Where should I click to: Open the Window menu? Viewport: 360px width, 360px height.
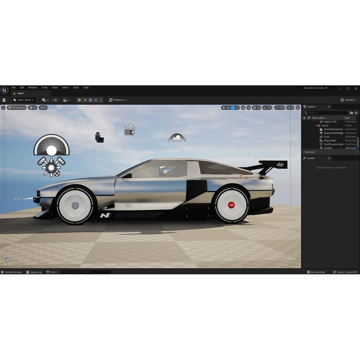click(x=33, y=88)
